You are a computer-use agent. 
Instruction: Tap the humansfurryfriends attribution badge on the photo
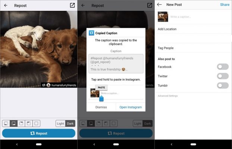pyautogui.click(x=59, y=85)
